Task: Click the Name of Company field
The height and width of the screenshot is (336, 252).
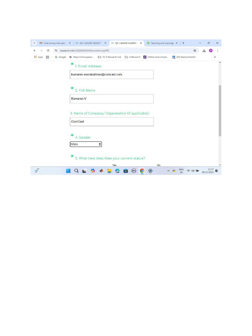Action: (112, 121)
